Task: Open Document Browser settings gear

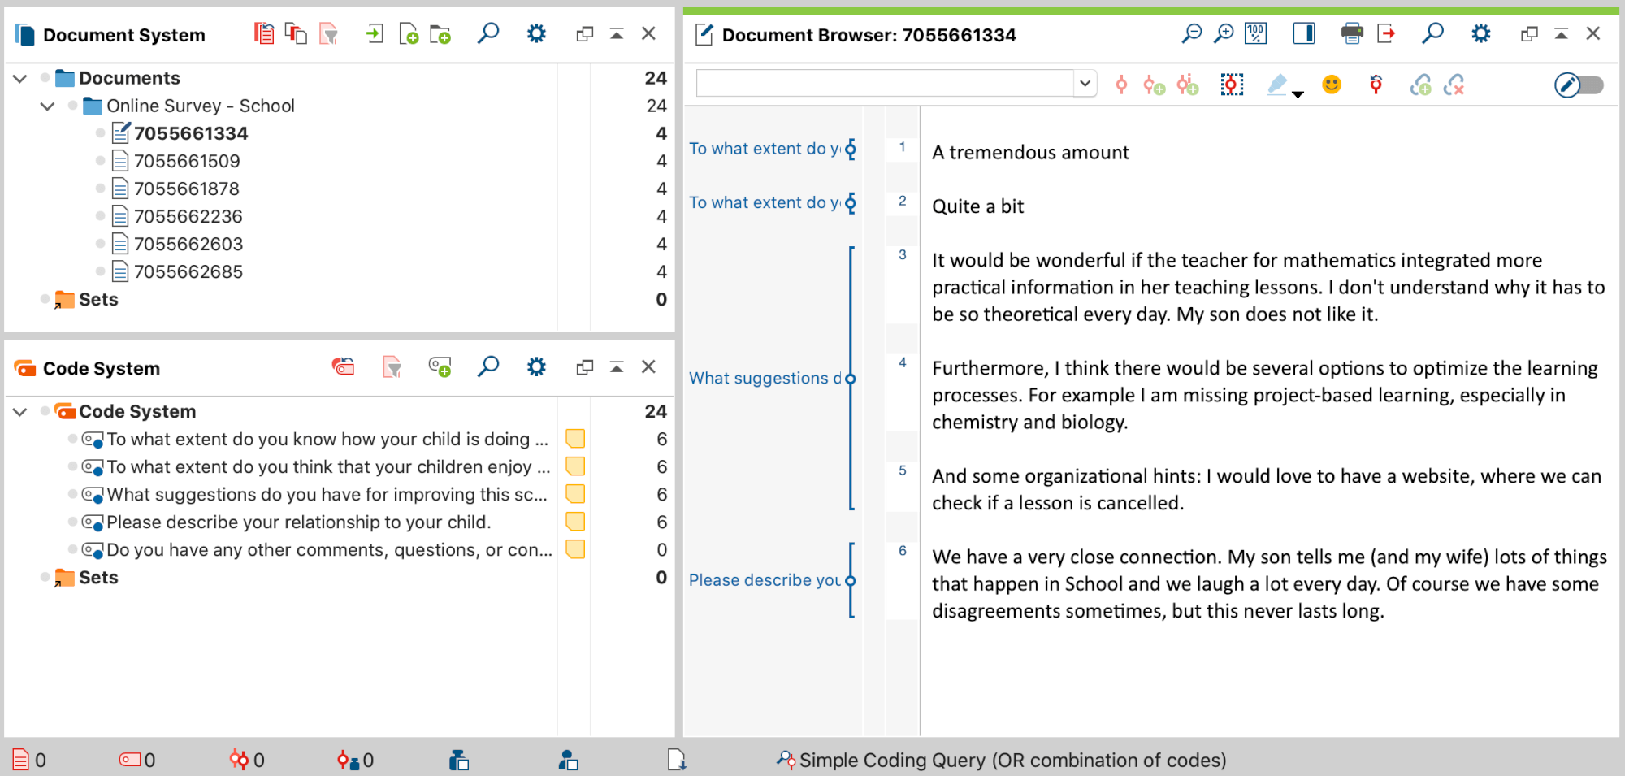Action: 1481,34
